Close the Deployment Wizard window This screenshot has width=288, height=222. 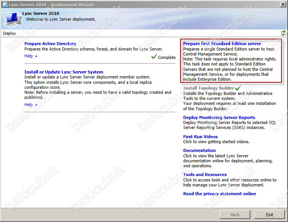pyautogui.click(x=283, y=5)
